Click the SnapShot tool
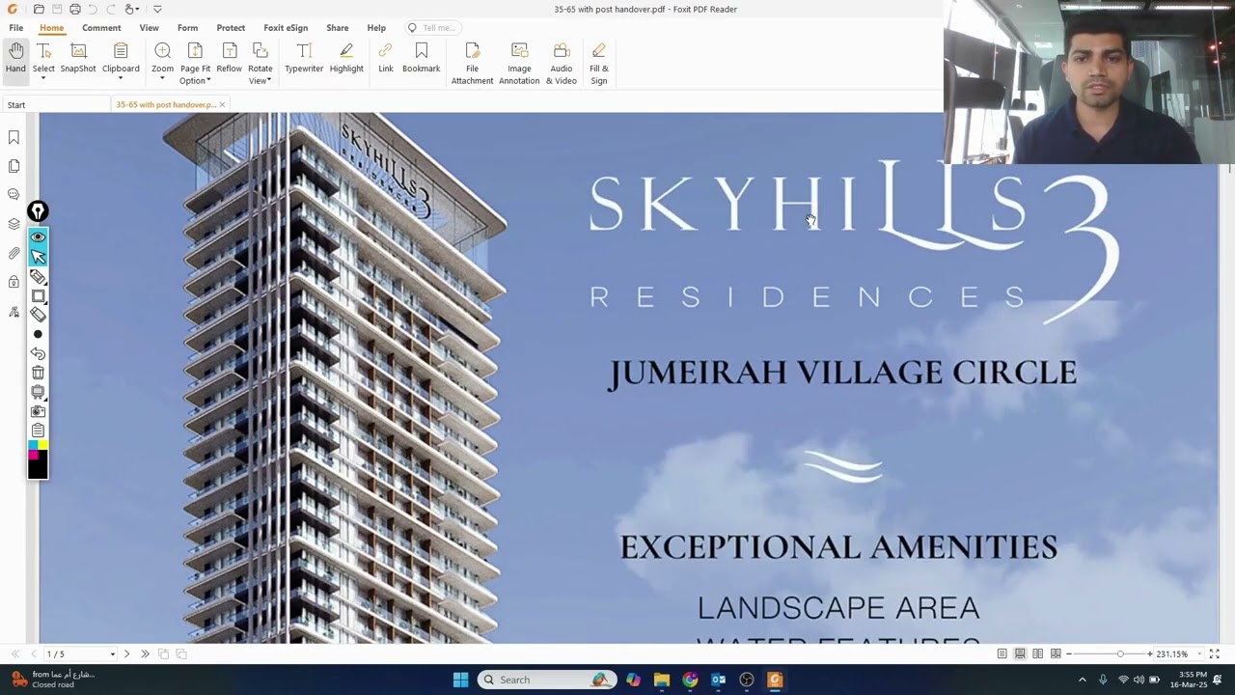Screen dimensions: 1235x695 78,58
